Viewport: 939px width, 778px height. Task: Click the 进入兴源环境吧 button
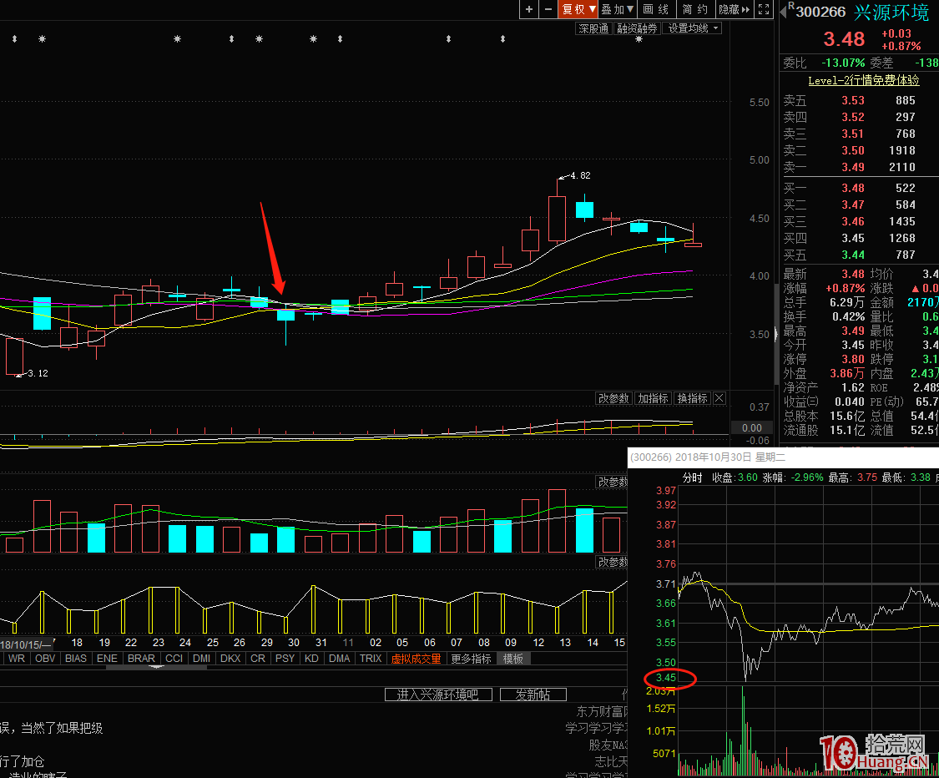[438, 695]
